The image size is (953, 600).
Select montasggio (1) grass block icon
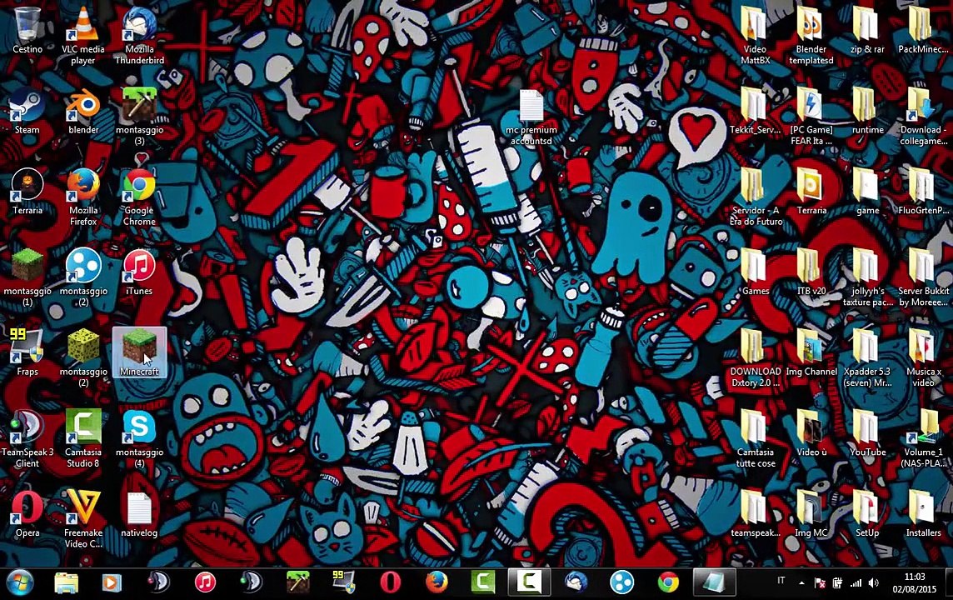point(27,277)
